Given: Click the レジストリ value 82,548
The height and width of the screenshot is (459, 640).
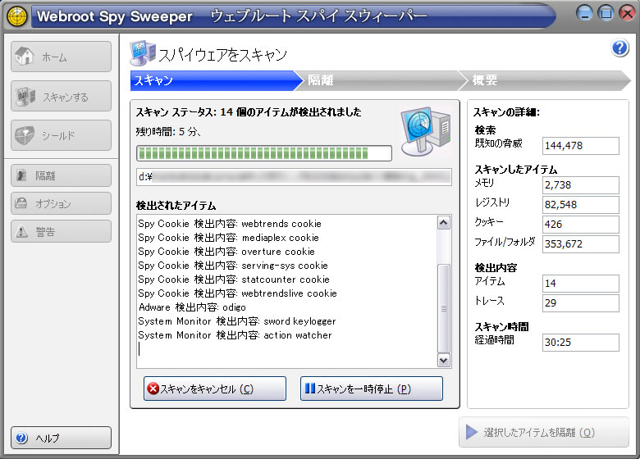Looking at the screenshot, I should click(x=580, y=205).
